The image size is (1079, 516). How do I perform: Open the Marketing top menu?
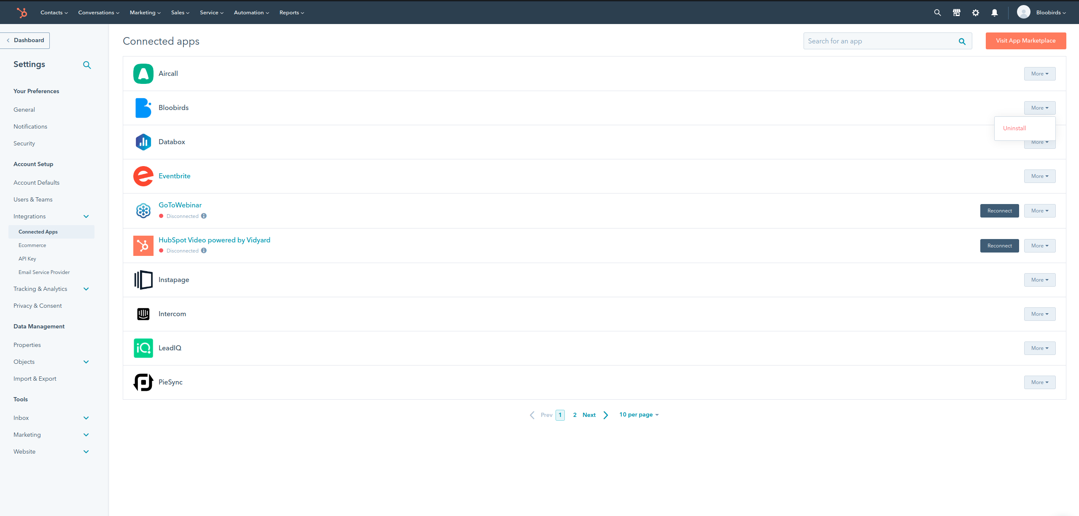(145, 13)
